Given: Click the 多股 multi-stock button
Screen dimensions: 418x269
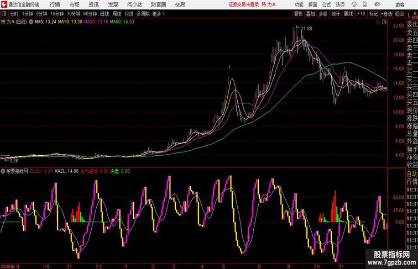Looking at the screenshot, I should pyautogui.click(x=323, y=14).
